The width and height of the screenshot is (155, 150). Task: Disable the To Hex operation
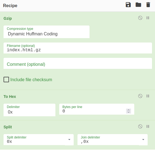(140, 96)
